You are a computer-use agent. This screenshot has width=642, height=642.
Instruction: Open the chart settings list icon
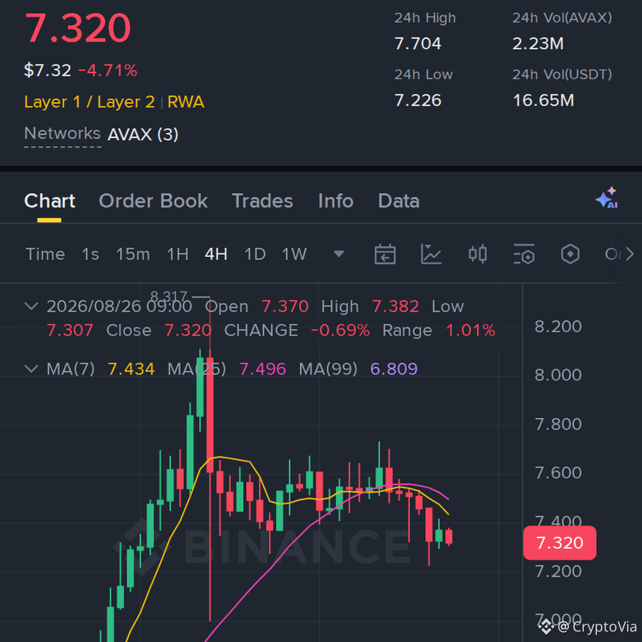click(x=524, y=254)
